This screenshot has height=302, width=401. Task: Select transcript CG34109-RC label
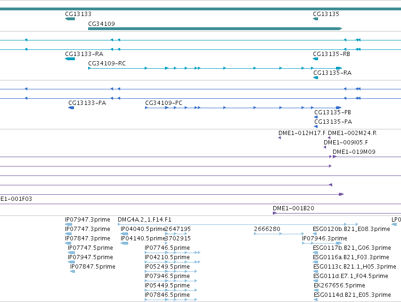click(107, 64)
